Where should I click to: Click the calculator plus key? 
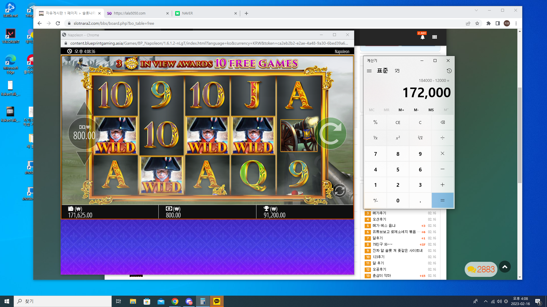(442, 185)
